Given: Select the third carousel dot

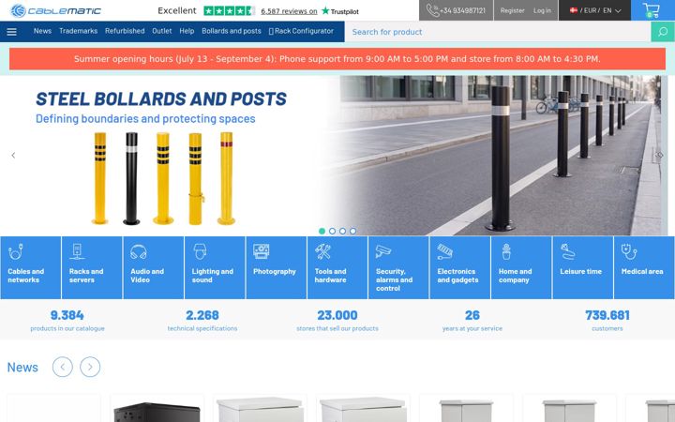Looking at the screenshot, I should click(342, 232).
